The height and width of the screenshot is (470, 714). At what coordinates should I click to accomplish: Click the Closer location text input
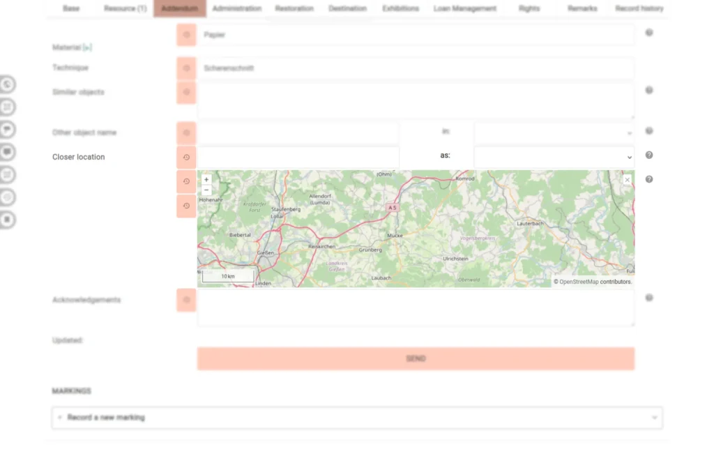pos(298,157)
